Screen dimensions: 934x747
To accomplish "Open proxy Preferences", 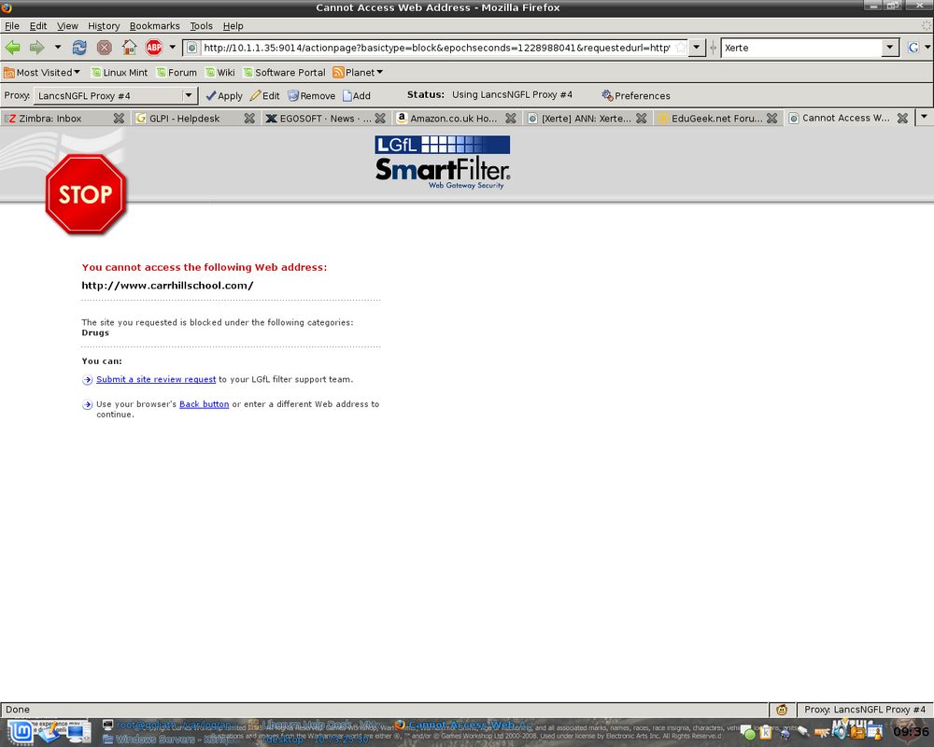I will tap(635, 95).
